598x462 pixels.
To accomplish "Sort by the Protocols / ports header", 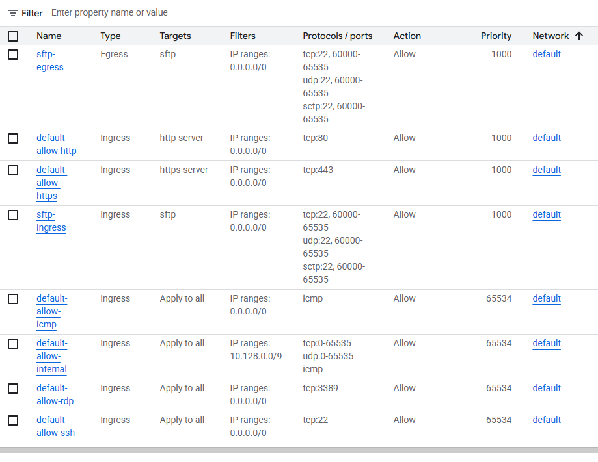I will (x=337, y=36).
